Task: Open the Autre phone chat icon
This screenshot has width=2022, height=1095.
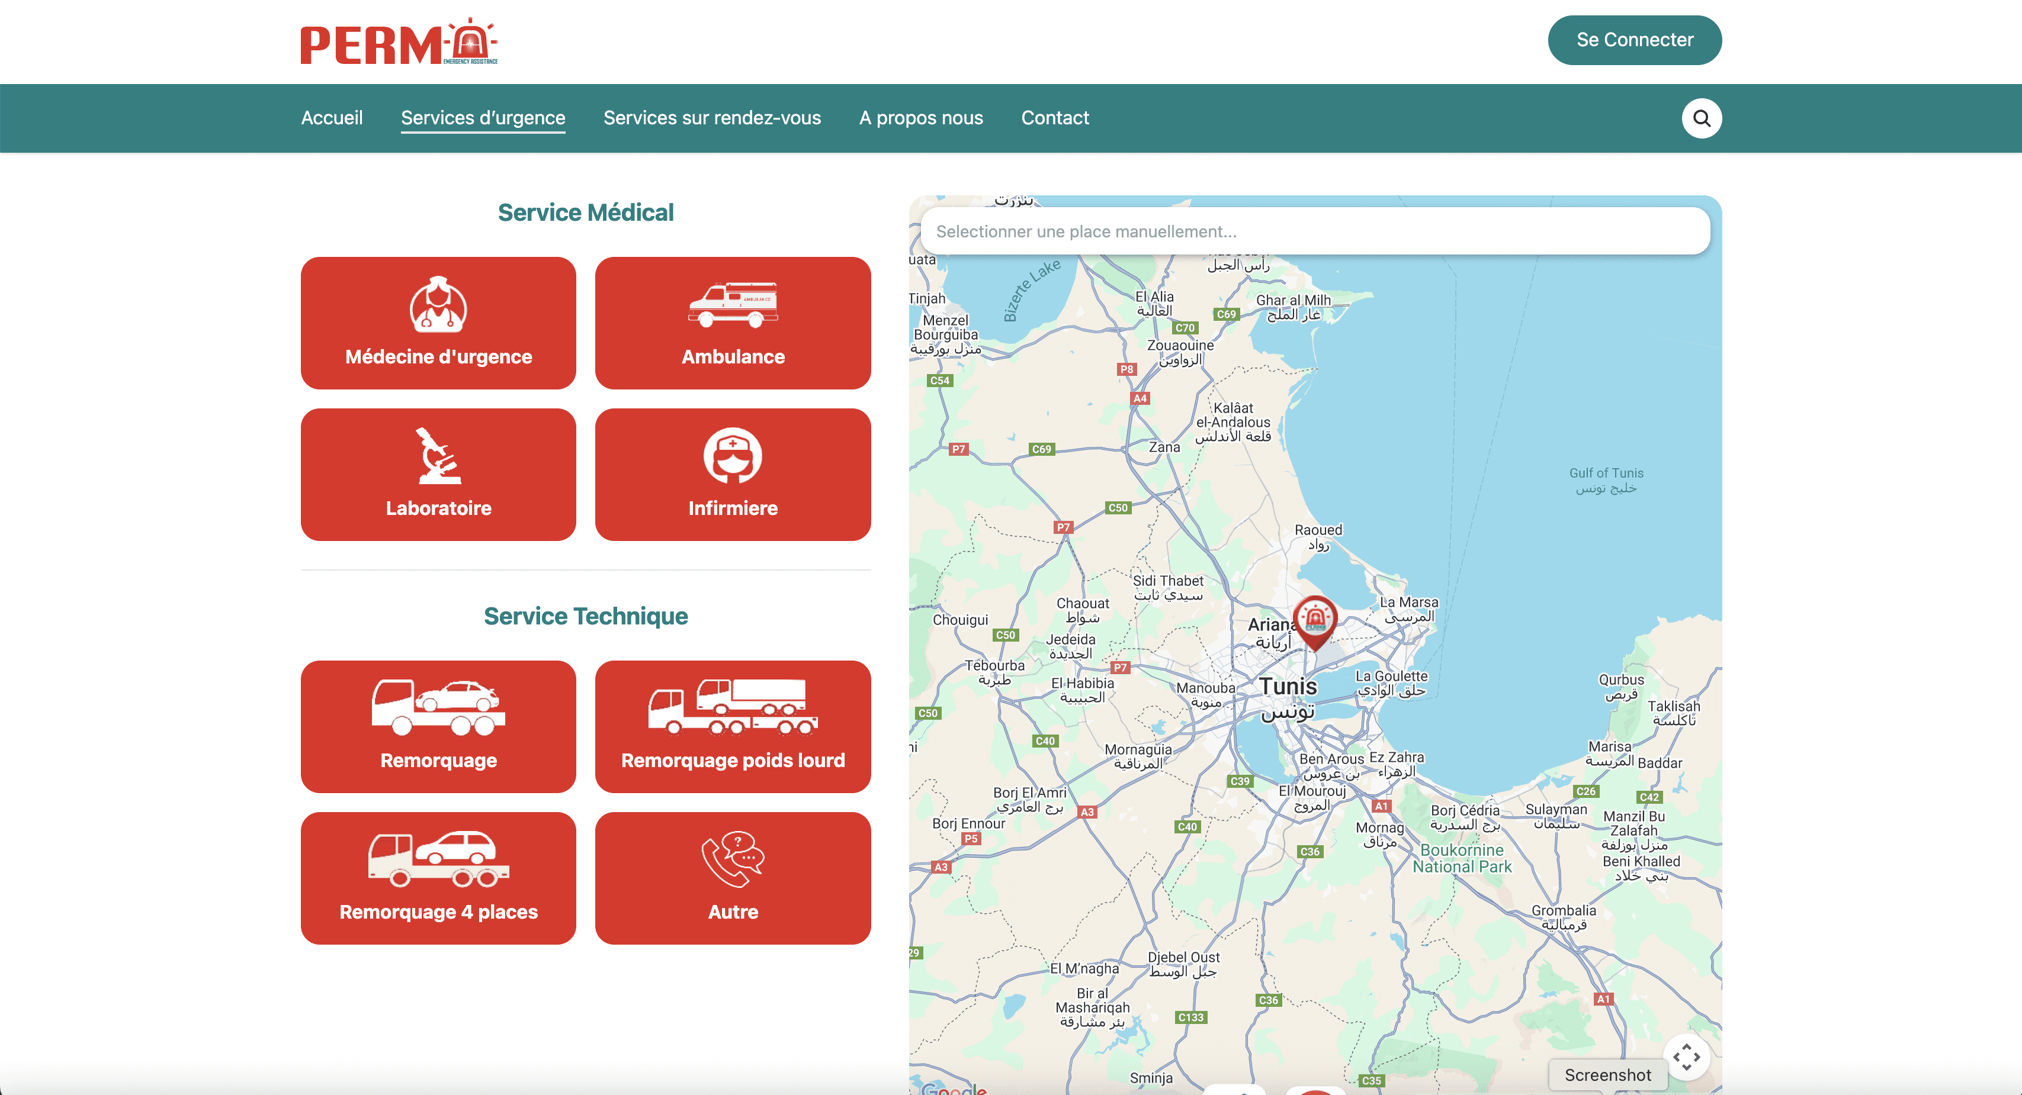Action: click(733, 858)
